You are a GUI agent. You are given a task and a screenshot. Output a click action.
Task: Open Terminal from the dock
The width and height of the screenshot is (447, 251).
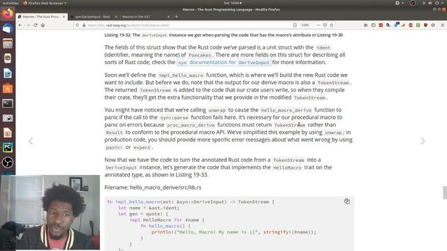coord(8,103)
